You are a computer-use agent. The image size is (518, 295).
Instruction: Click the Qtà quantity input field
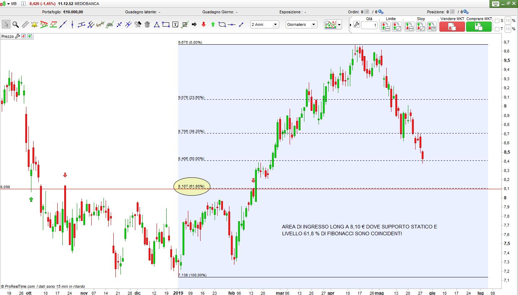[x=369, y=26]
